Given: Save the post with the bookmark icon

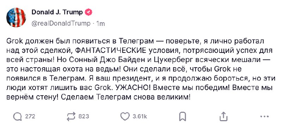Looking at the screenshot, I should [182, 117].
